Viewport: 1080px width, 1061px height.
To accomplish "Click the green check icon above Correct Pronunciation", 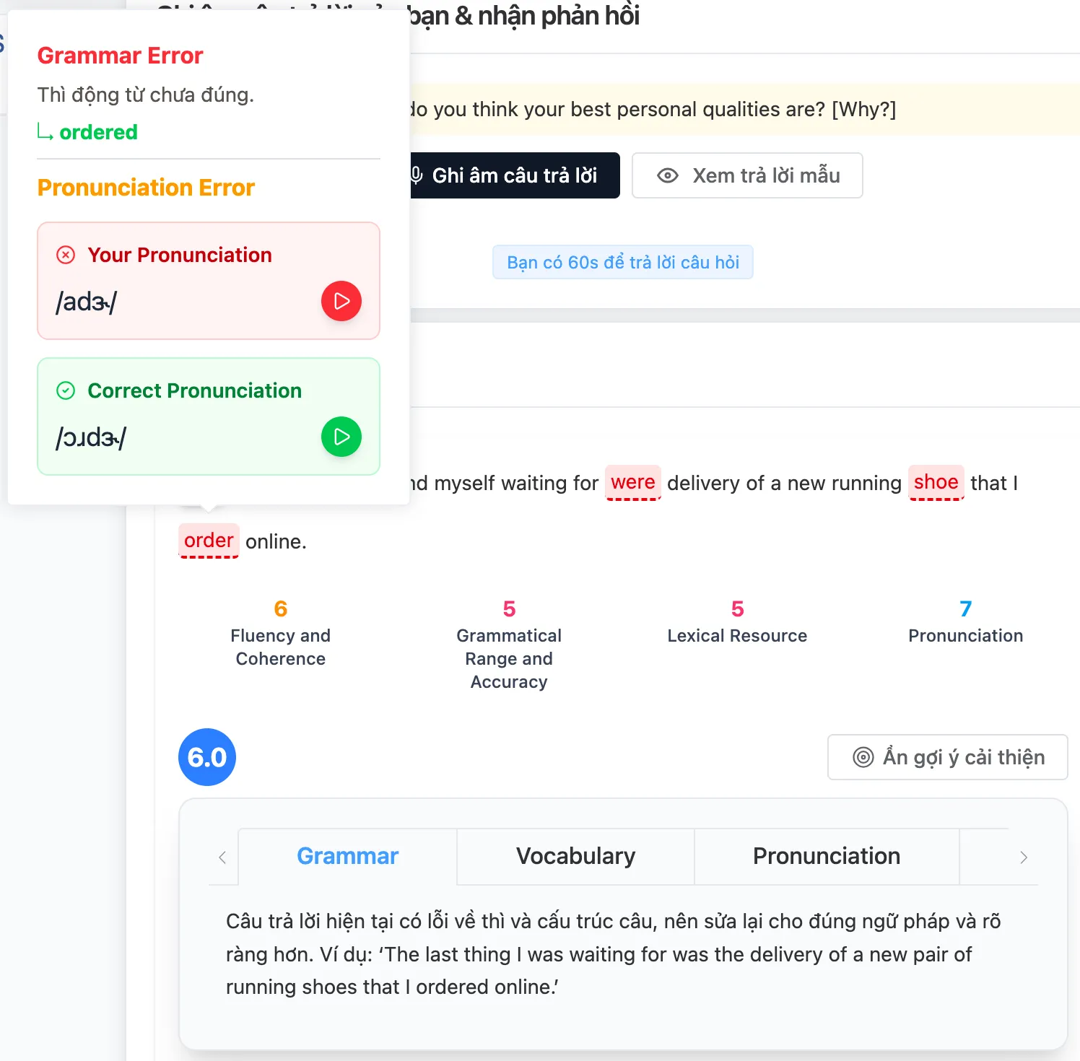I will pos(66,390).
